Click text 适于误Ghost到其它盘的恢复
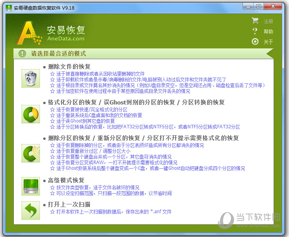 pos(85,121)
